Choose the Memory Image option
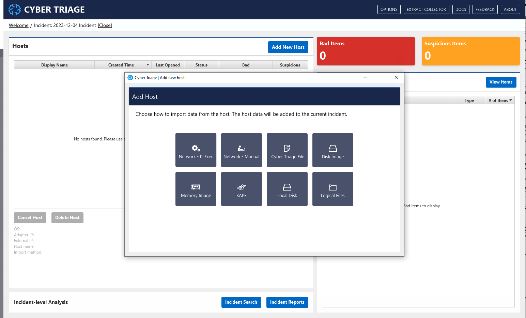Viewport: 526px width, 318px height. tap(196, 189)
